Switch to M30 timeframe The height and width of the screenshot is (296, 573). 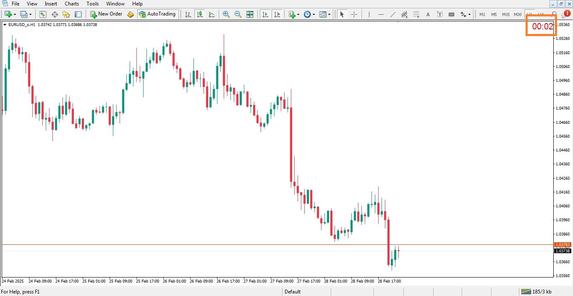(x=518, y=14)
